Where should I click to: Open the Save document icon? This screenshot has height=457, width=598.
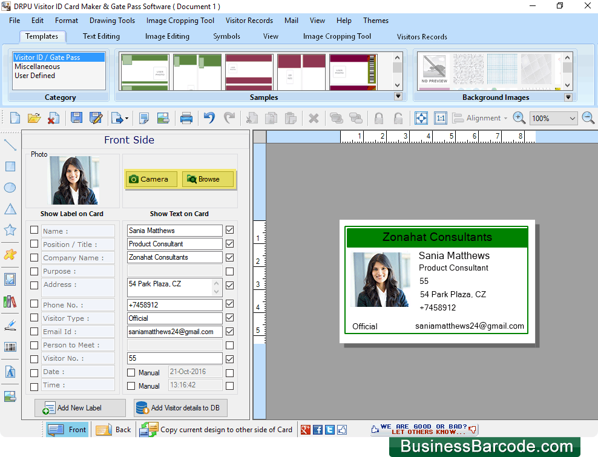tap(76, 117)
